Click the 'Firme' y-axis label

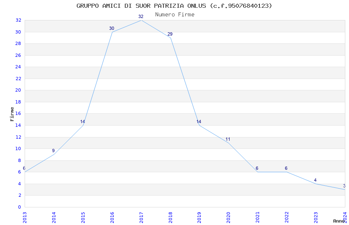[x=12, y=114]
